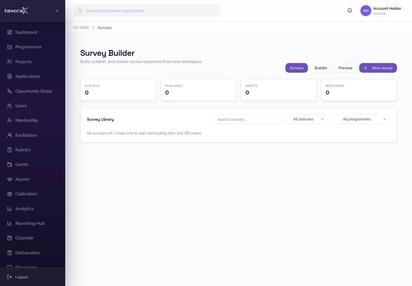412x286 pixels.
Task: Switch to the Builder tab
Action: [x=321, y=68]
